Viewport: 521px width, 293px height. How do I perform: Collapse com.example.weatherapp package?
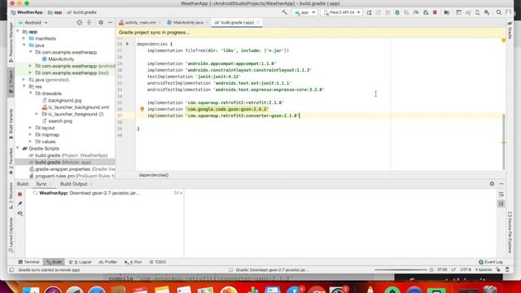tap(31, 52)
